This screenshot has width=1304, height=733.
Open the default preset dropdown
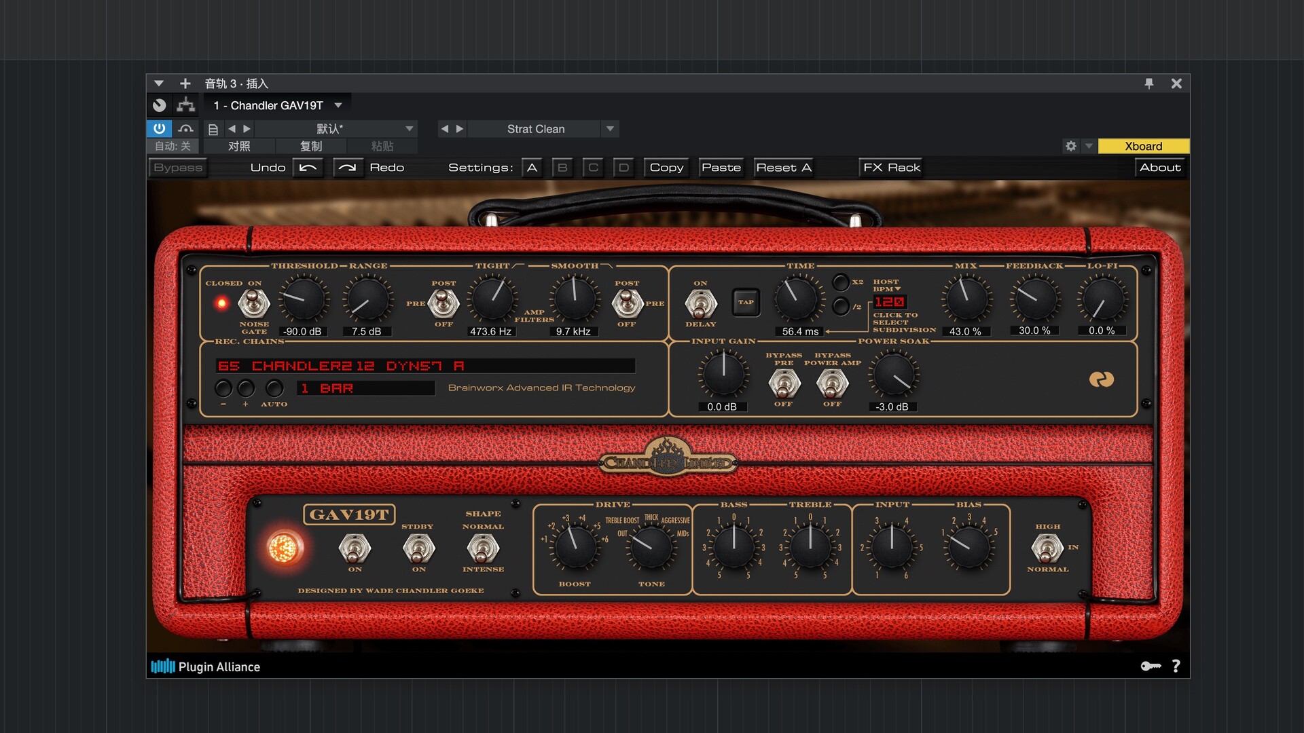click(x=409, y=128)
